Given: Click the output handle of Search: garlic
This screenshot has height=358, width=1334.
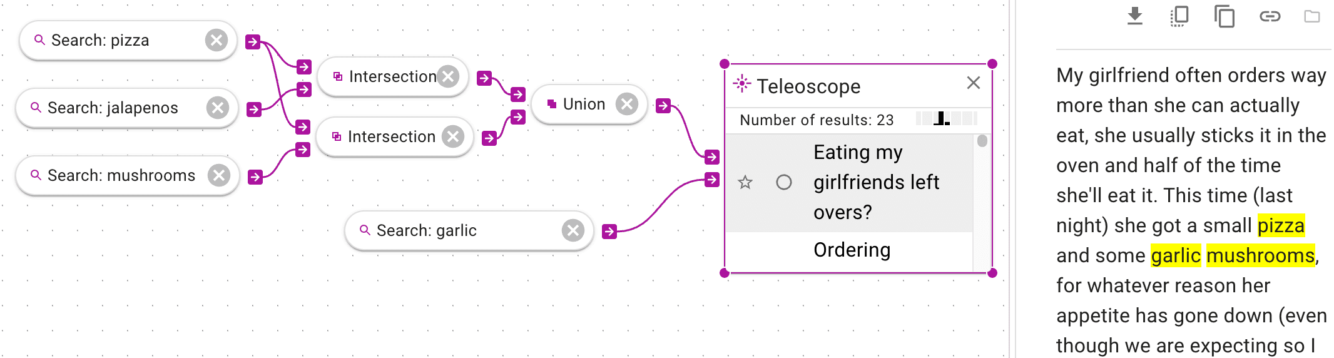Looking at the screenshot, I should click(609, 232).
